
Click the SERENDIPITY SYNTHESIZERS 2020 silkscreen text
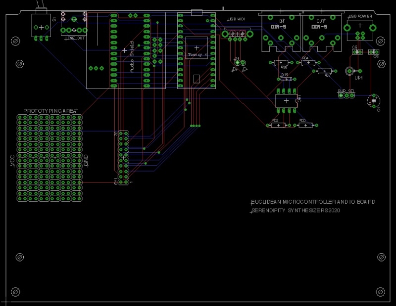pos(295,210)
